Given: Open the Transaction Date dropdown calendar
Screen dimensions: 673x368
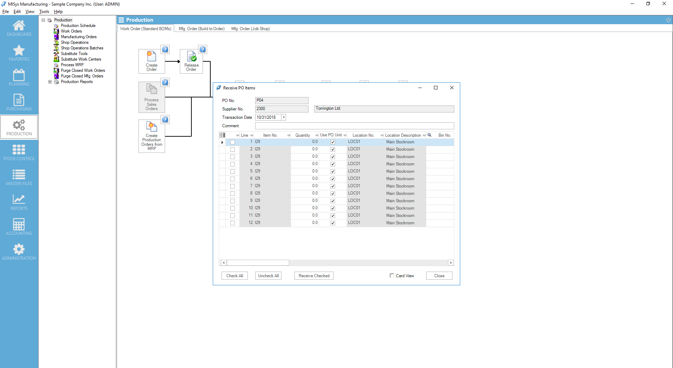Looking at the screenshot, I should click(284, 117).
